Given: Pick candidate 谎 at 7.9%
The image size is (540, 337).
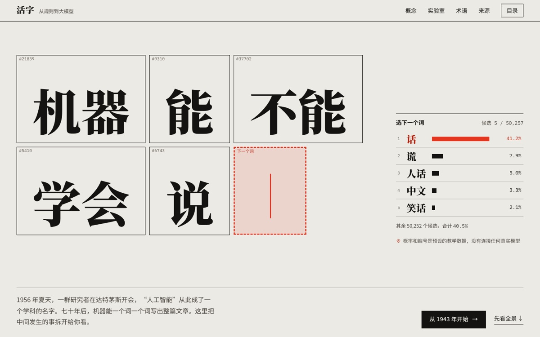Looking at the screenshot, I should (459, 156).
